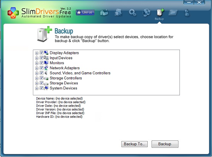Viewport: 212px width, 157px height.
Task: Open the Uninstall eraser icon
Action: pos(173,13)
